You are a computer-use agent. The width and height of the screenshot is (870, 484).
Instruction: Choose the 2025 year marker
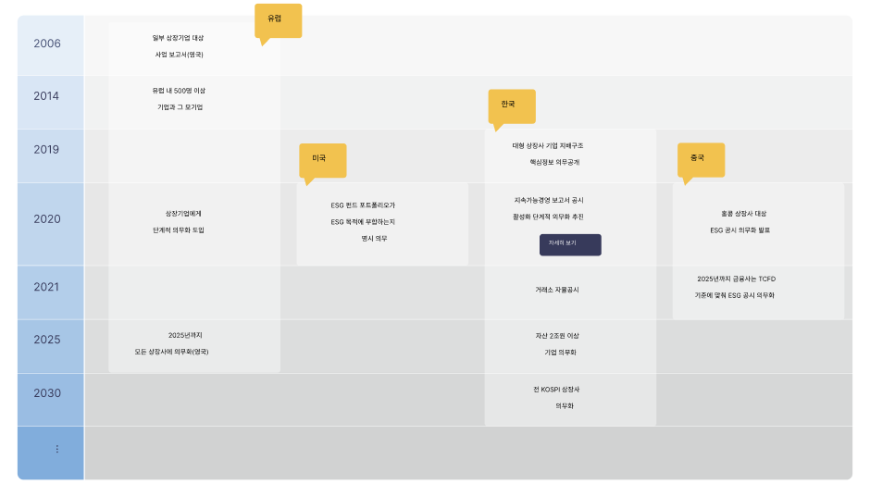point(47,340)
